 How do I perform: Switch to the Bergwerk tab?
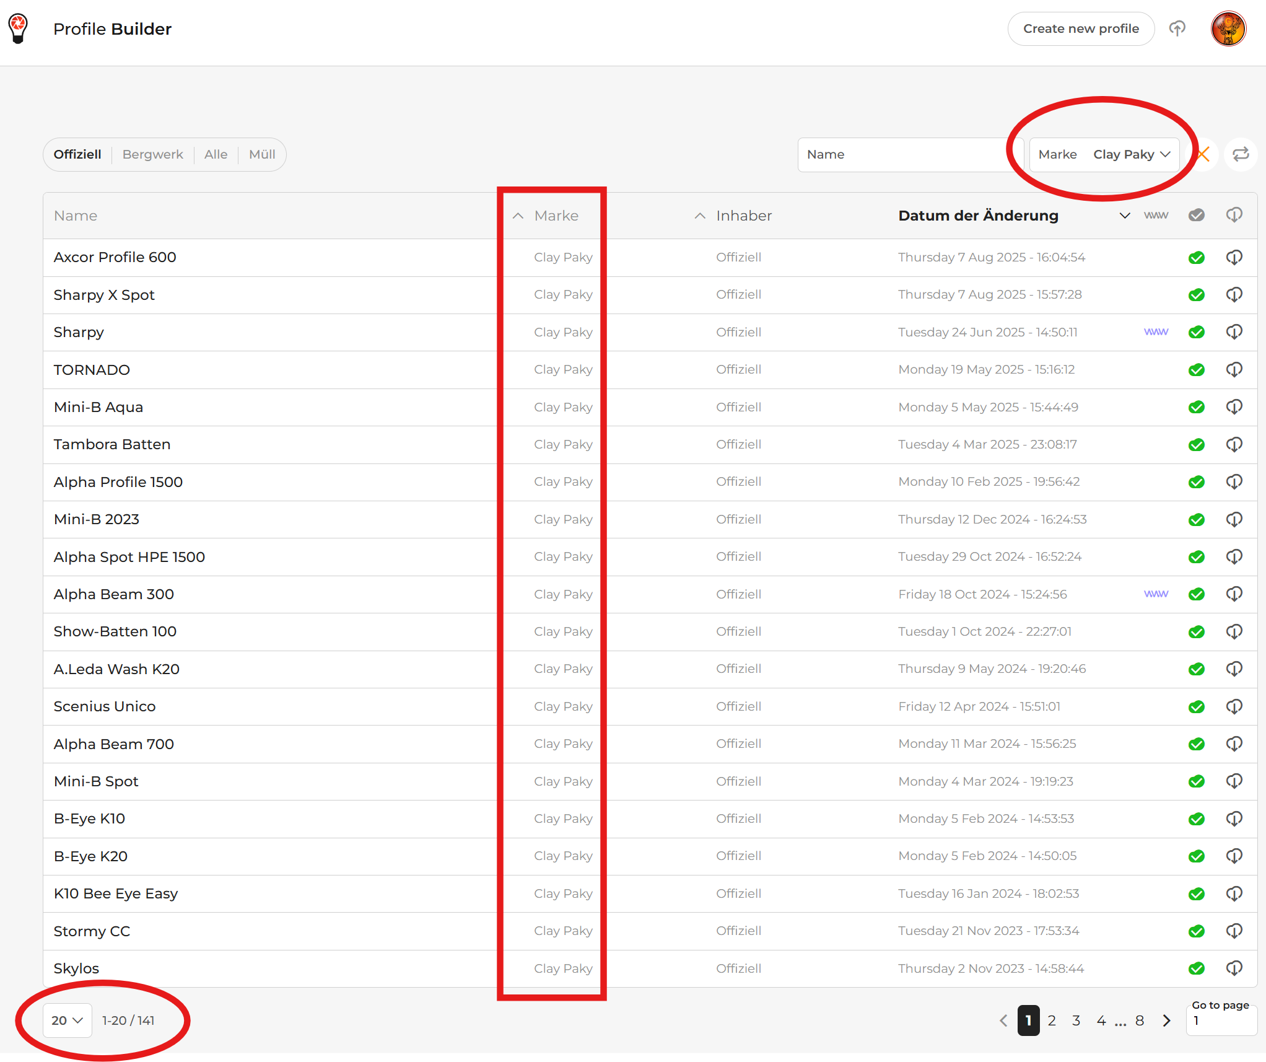pos(152,154)
